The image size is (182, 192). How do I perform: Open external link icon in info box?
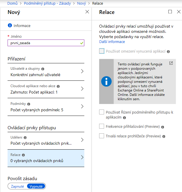171,63
